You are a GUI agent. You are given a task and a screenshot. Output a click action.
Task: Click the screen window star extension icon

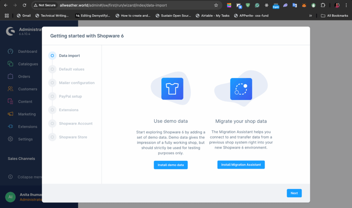239,6
